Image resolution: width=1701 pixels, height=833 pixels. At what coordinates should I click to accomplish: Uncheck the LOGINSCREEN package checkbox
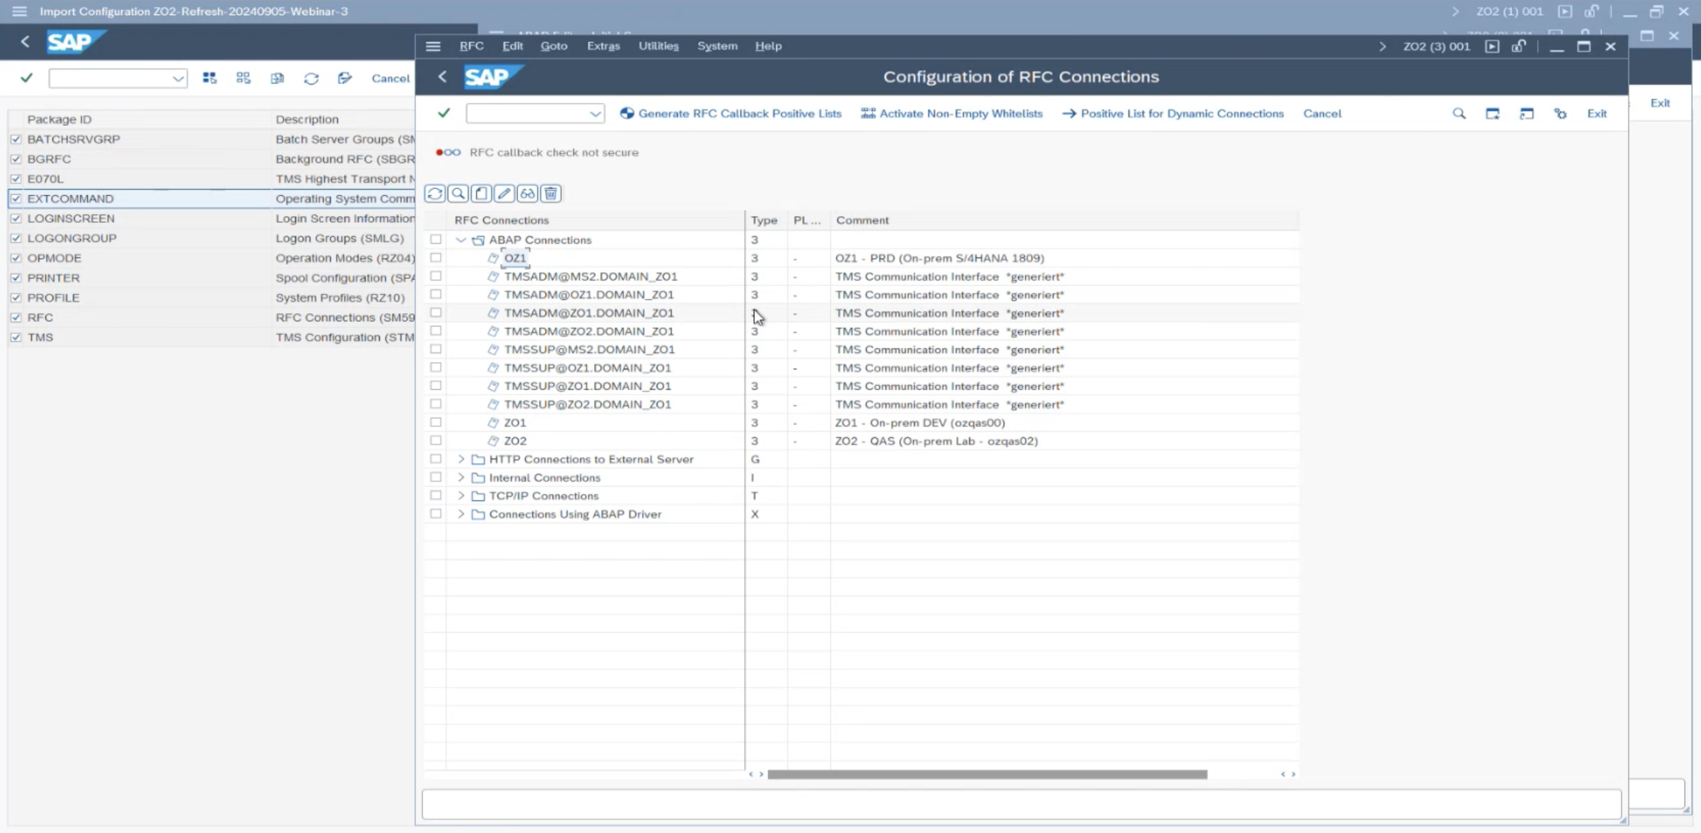click(16, 218)
